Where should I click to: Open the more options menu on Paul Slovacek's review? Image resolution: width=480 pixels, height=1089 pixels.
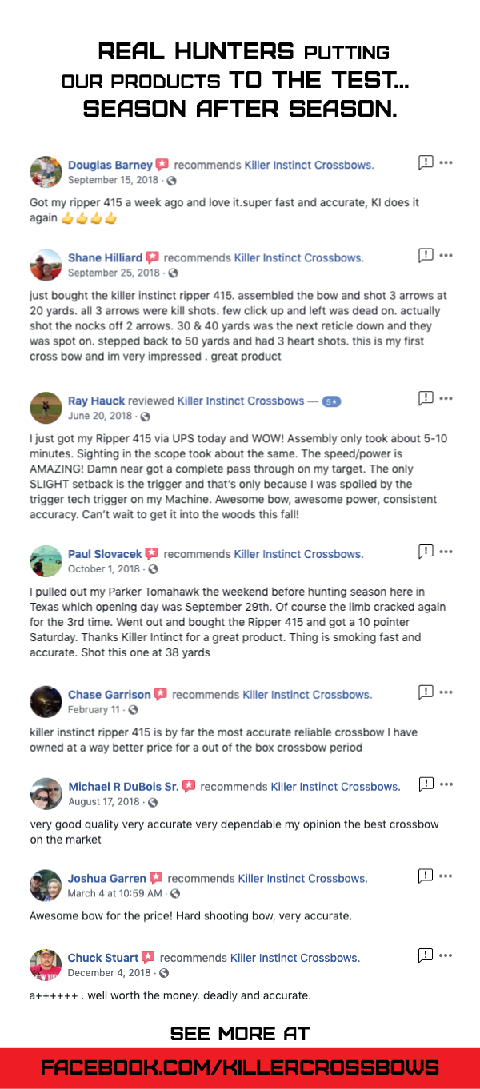pyautogui.click(x=446, y=552)
